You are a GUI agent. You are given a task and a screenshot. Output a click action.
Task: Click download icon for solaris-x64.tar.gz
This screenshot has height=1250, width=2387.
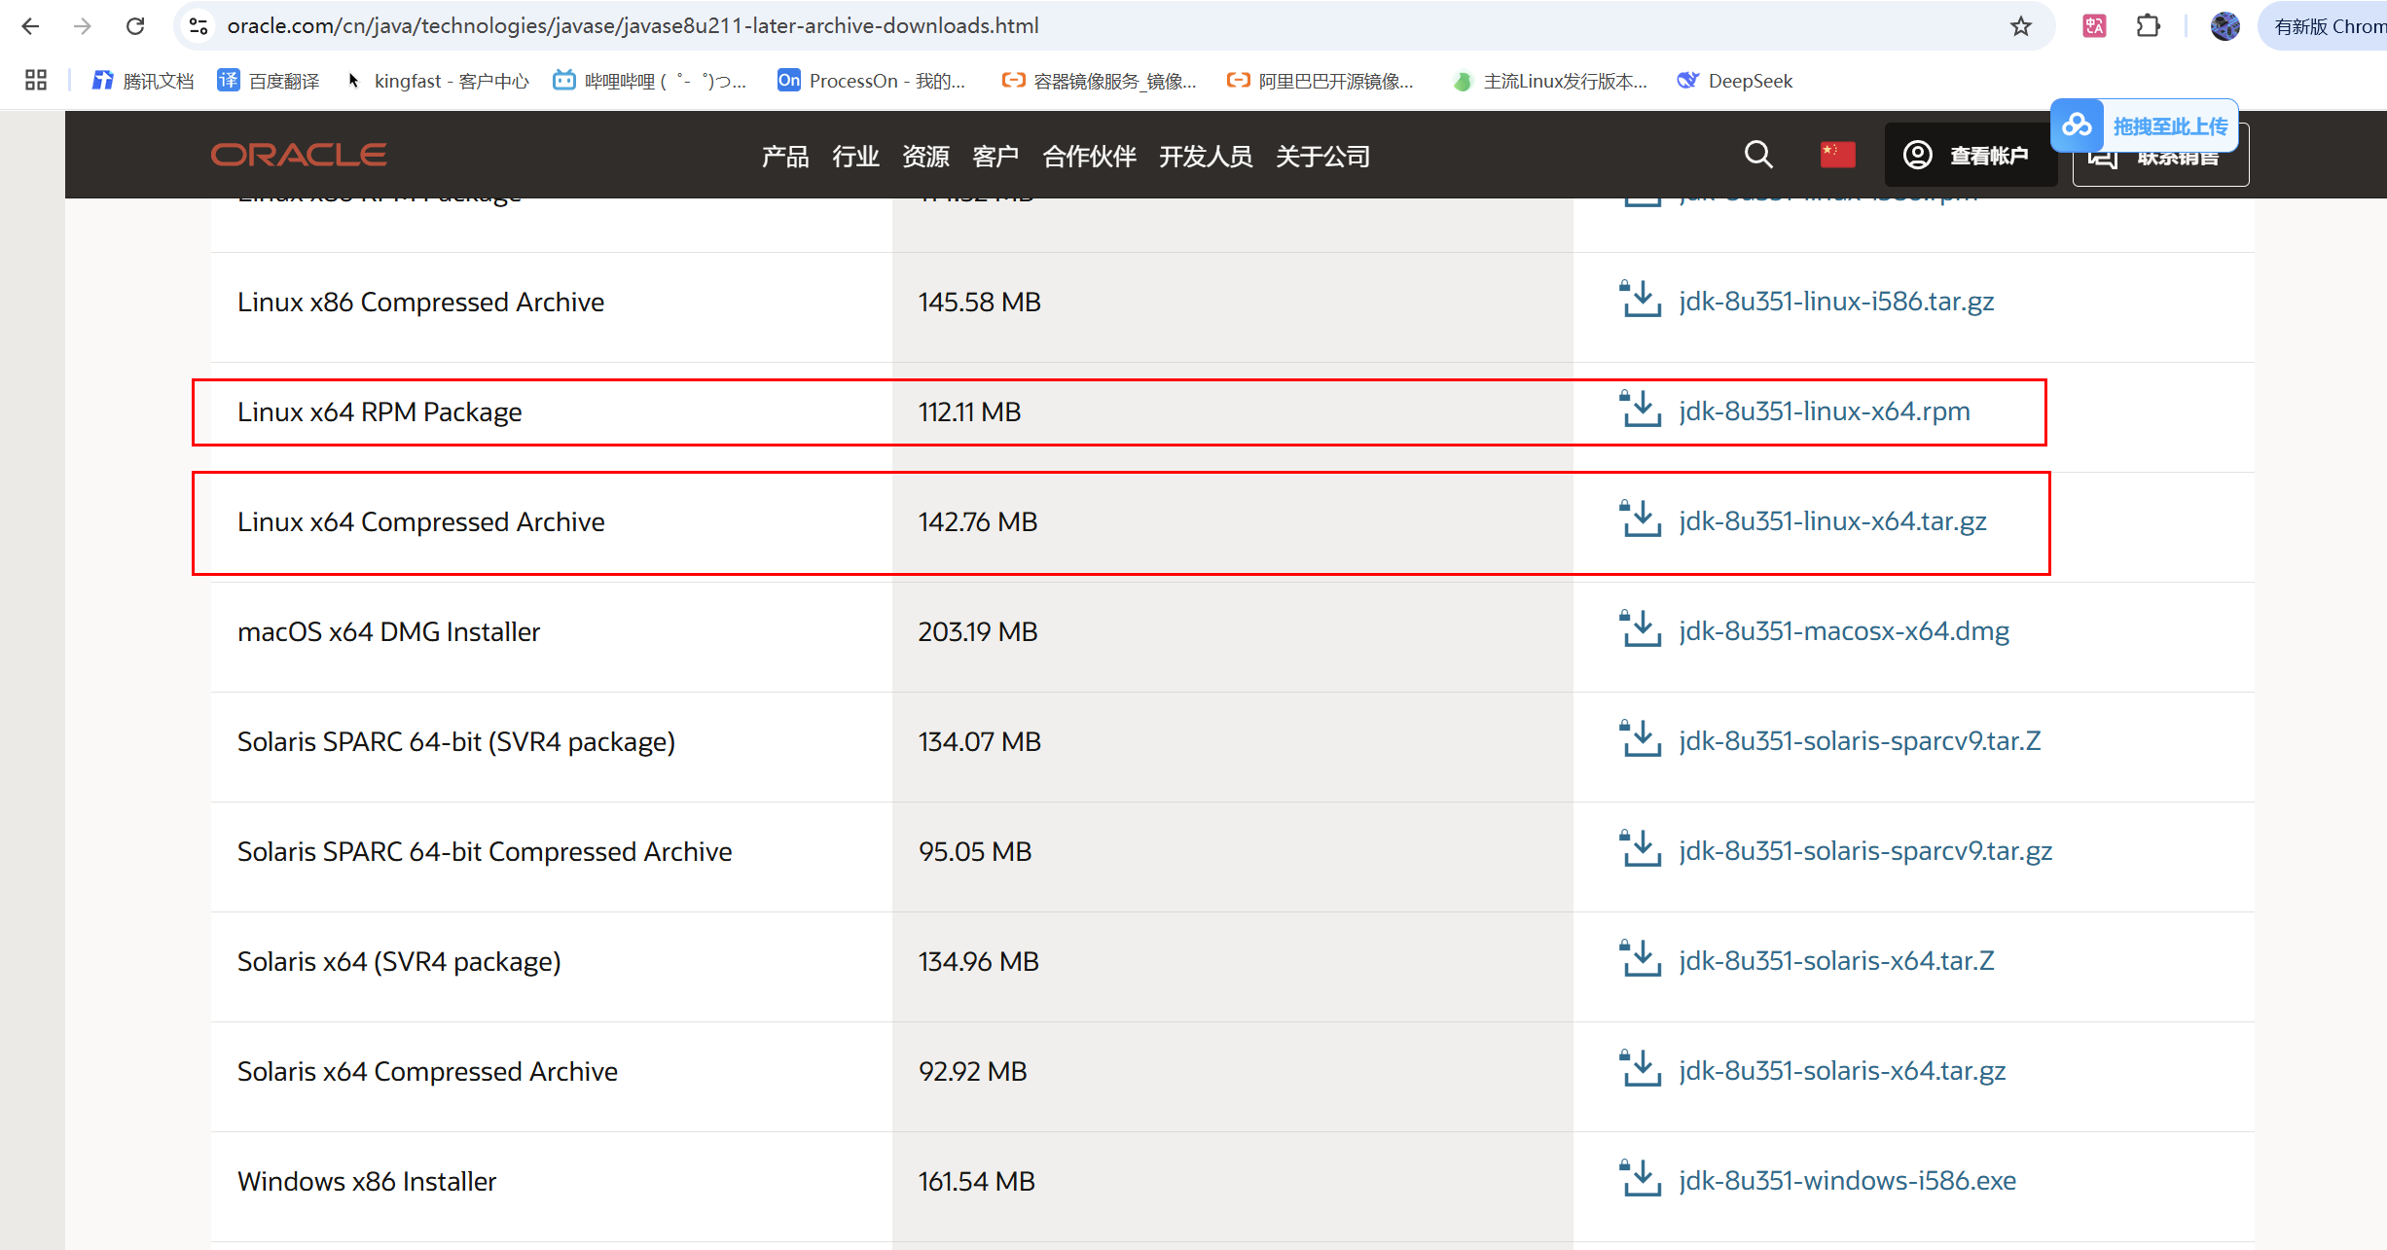click(1641, 1068)
